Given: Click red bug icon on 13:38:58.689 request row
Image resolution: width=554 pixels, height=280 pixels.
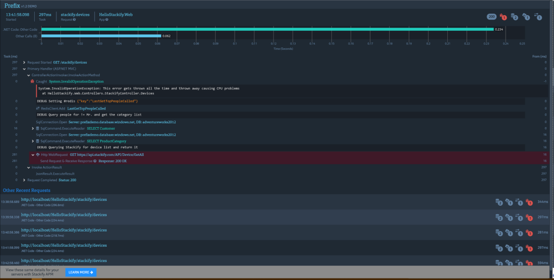Looking at the screenshot, I should click(x=529, y=202).
